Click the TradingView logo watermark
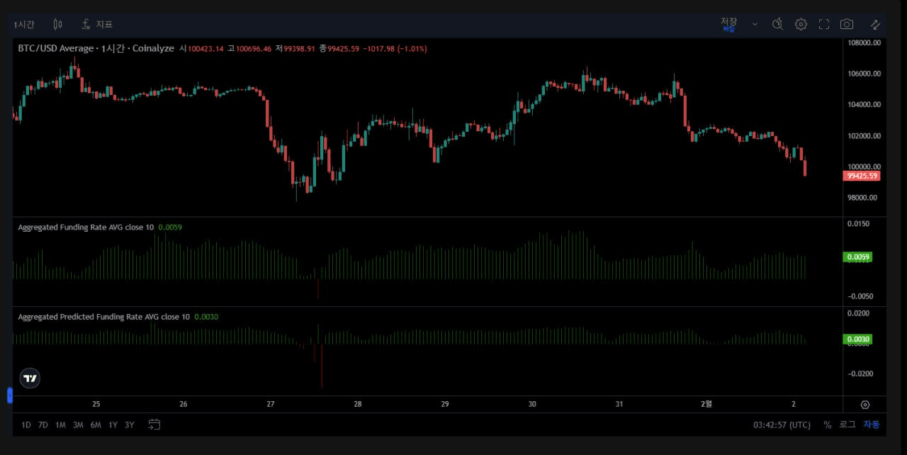Image resolution: width=907 pixels, height=455 pixels. [29, 378]
